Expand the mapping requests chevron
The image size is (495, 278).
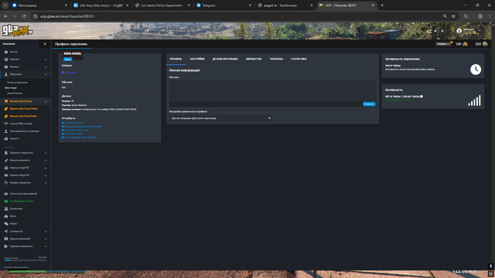(46, 161)
